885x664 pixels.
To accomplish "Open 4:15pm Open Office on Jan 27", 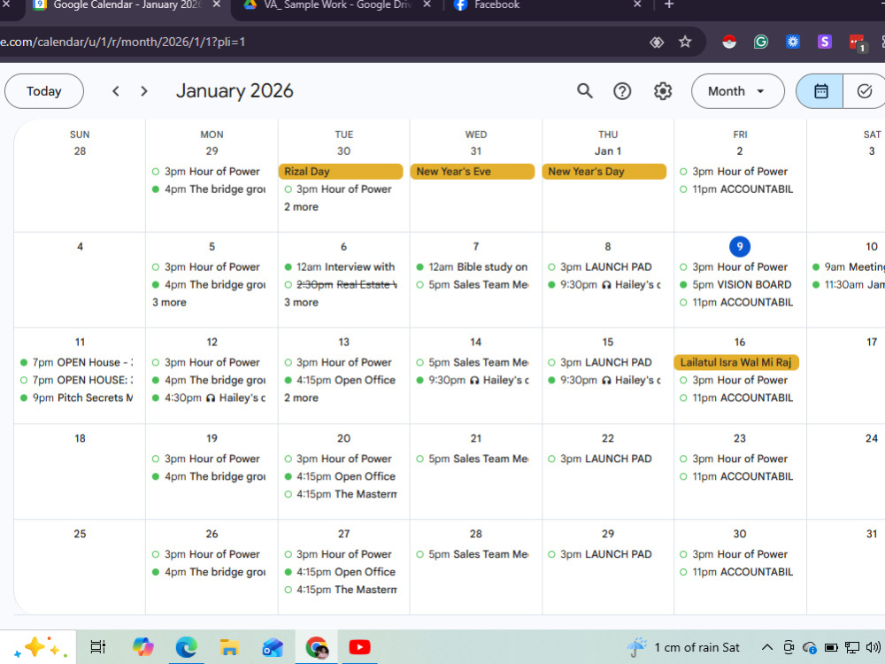I will coord(341,572).
